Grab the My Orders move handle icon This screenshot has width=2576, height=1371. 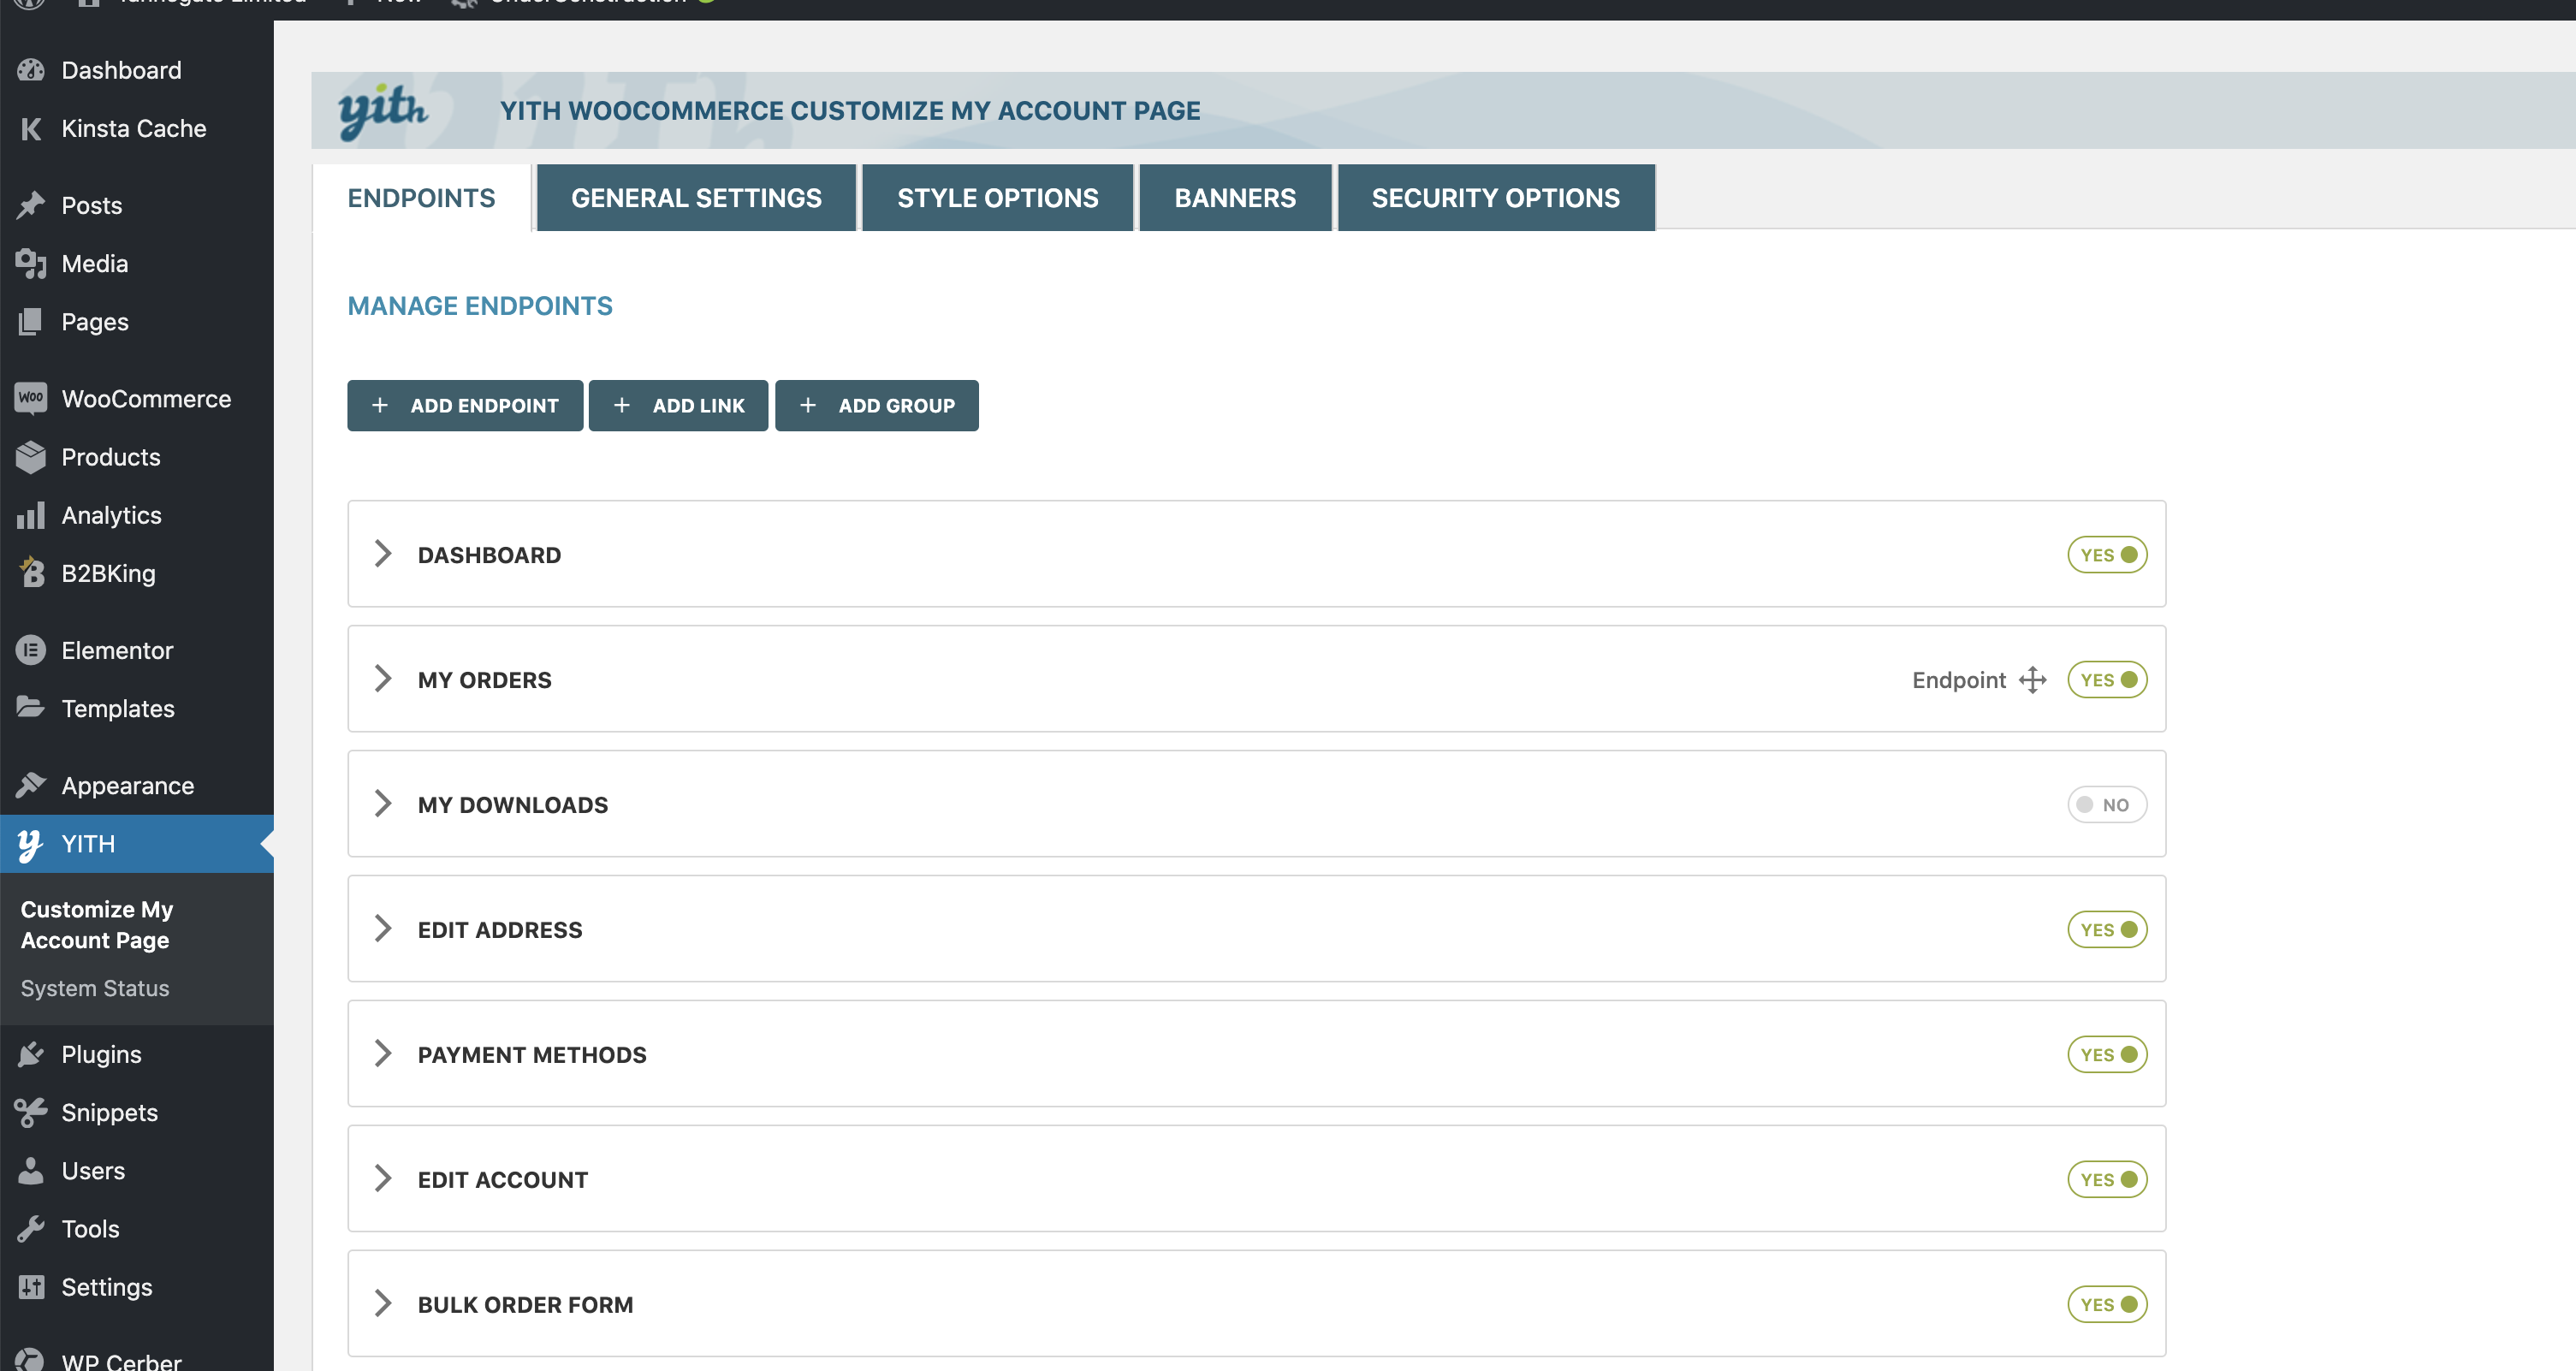[x=2032, y=680]
